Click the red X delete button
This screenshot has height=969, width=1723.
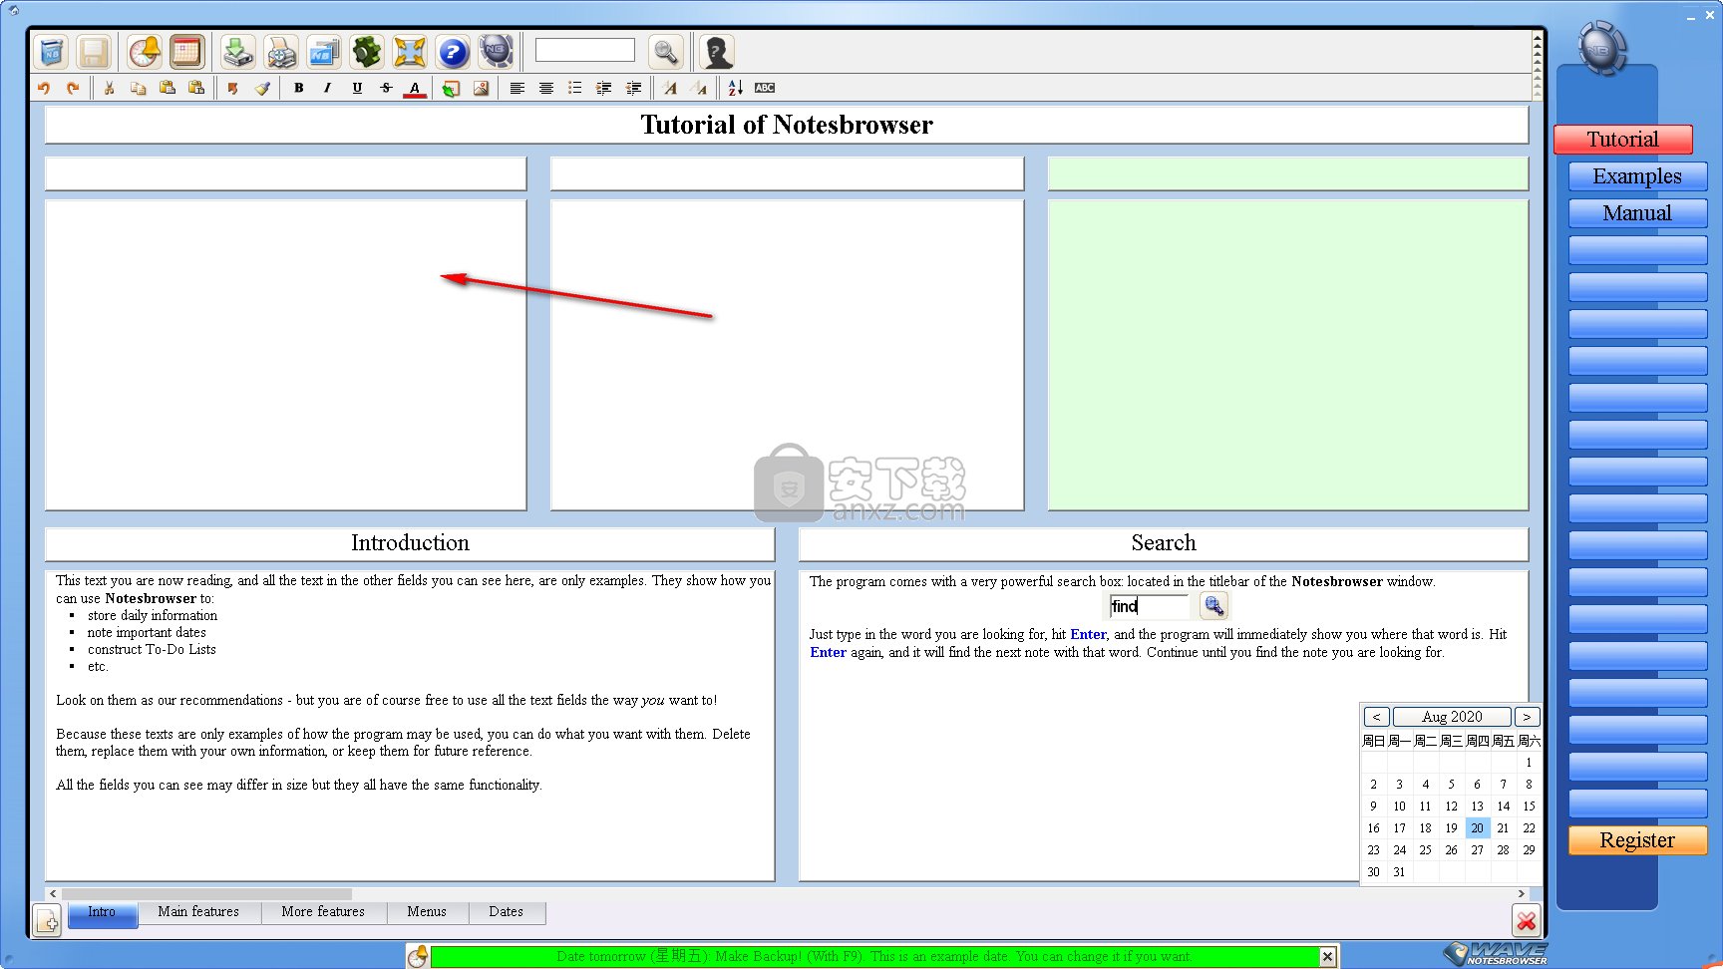1526,920
